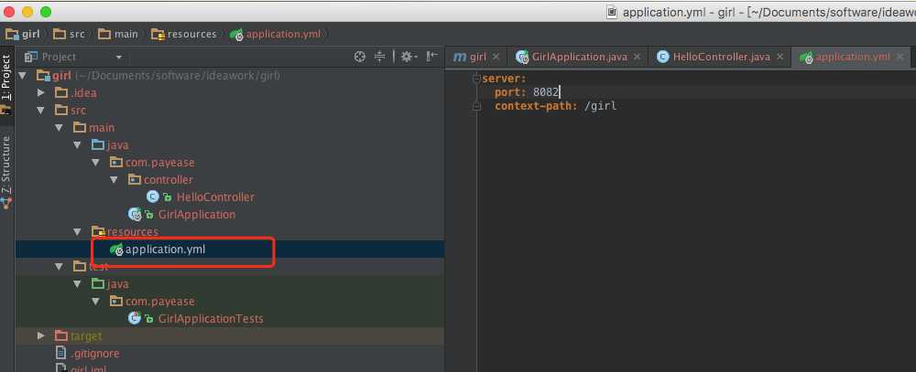Collapse the test folder arrow
916x372 pixels.
(59, 267)
